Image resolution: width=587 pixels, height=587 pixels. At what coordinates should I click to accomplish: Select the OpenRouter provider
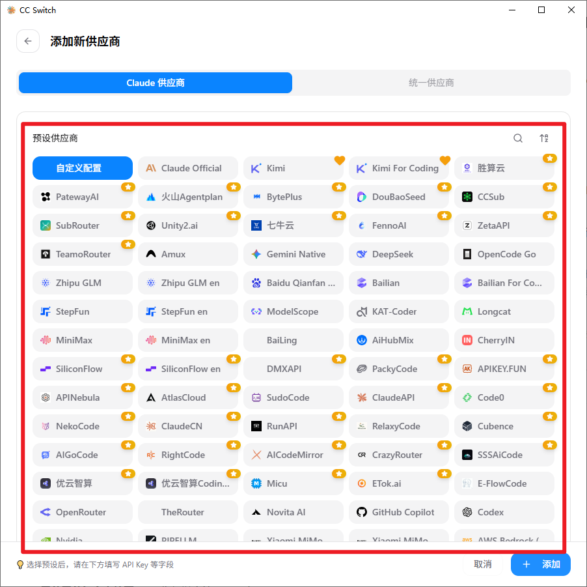[x=83, y=513]
